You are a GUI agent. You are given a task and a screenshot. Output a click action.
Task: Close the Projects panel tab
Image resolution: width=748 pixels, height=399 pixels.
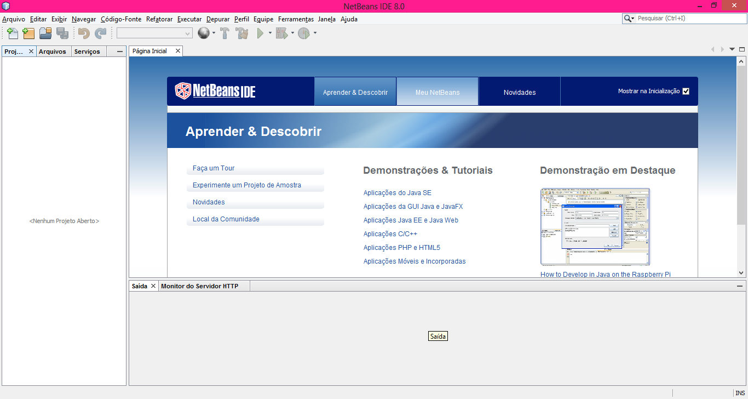point(31,51)
